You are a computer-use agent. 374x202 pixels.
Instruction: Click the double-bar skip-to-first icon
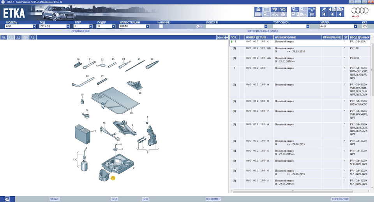pyautogui.click(x=324, y=14)
